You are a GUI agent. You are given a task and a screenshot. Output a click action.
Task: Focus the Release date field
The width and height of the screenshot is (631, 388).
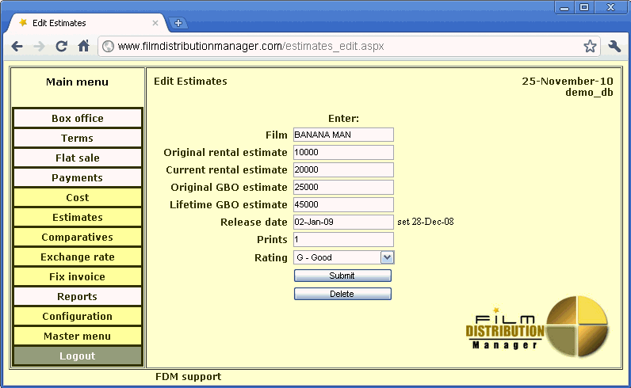point(343,223)
